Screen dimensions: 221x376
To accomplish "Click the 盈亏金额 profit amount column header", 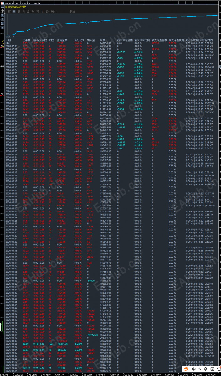I will [62, 40].
